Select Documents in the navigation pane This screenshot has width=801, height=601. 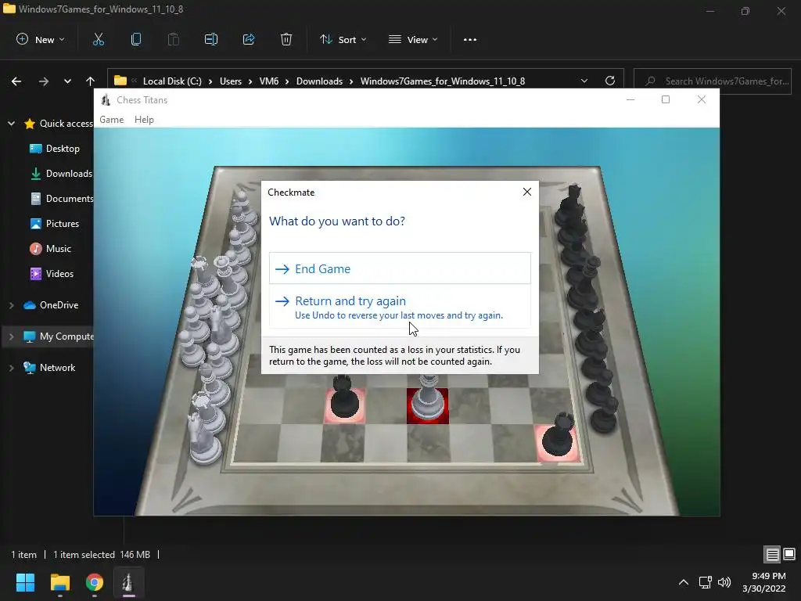tap(62, 198)
